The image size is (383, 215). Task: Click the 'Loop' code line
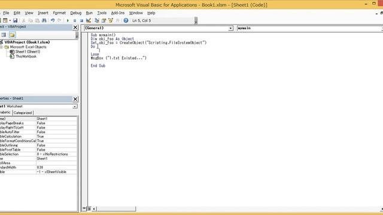95,54
